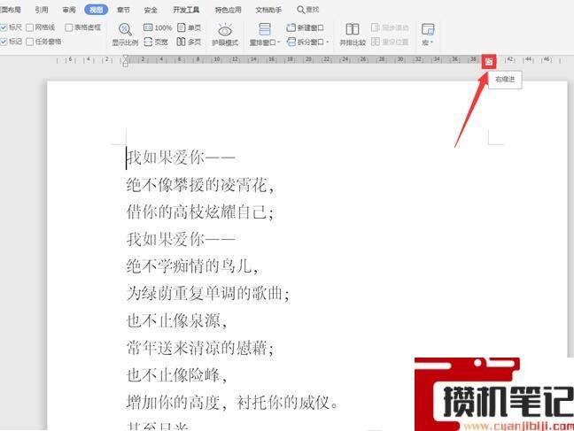The width and height of the screenshot is (574, 431).
Task: Click the line 常年送来清凉的慰藉;
Action: (x=200, y=348)
